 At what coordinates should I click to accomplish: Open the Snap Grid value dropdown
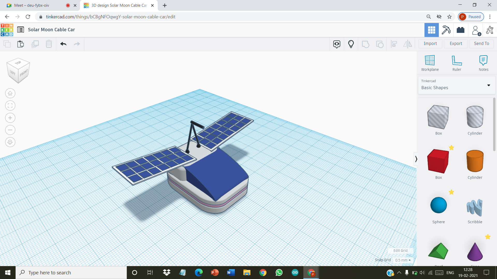(x=403, y=260)
